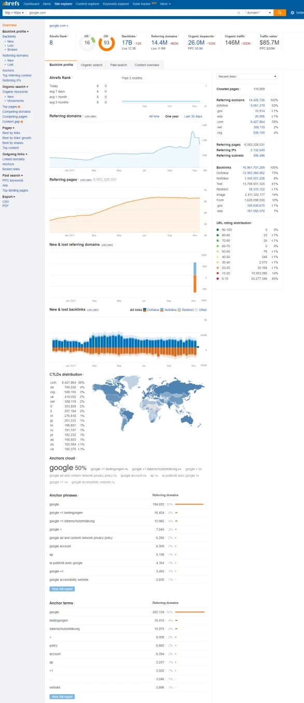
Task: Toggle Other series in backlinks chart
Action: click(x=201, y=310)
